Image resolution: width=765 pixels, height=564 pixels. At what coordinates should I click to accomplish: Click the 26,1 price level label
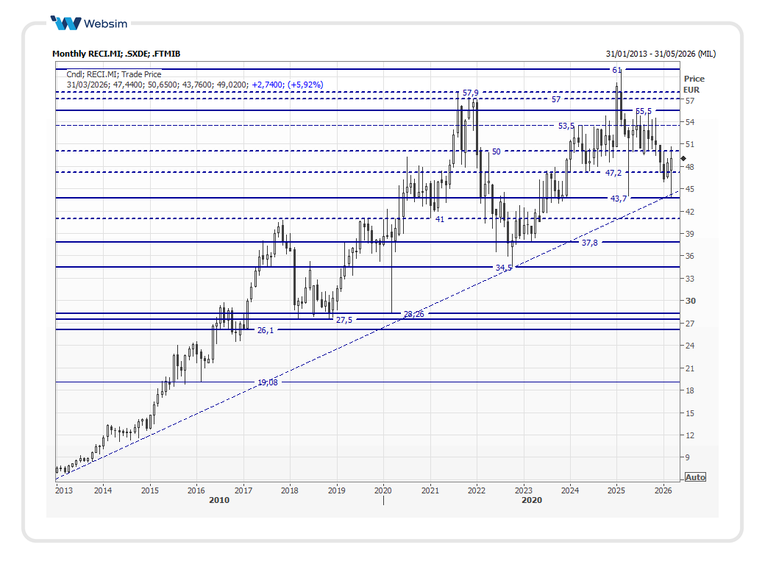pos(265,330)
